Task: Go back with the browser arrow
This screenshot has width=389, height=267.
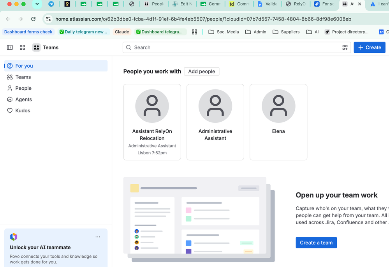Action: [x=8, y=19]
